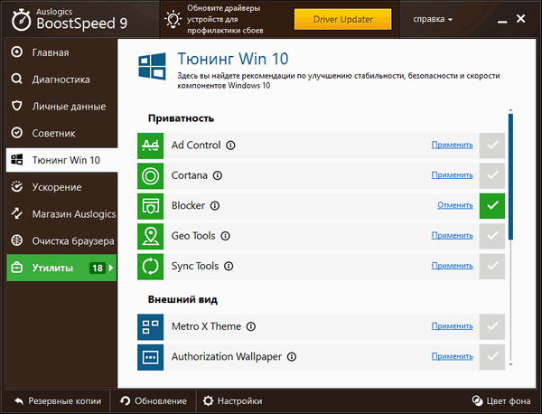Disable the green Blocker checkmark

(492, 206)
